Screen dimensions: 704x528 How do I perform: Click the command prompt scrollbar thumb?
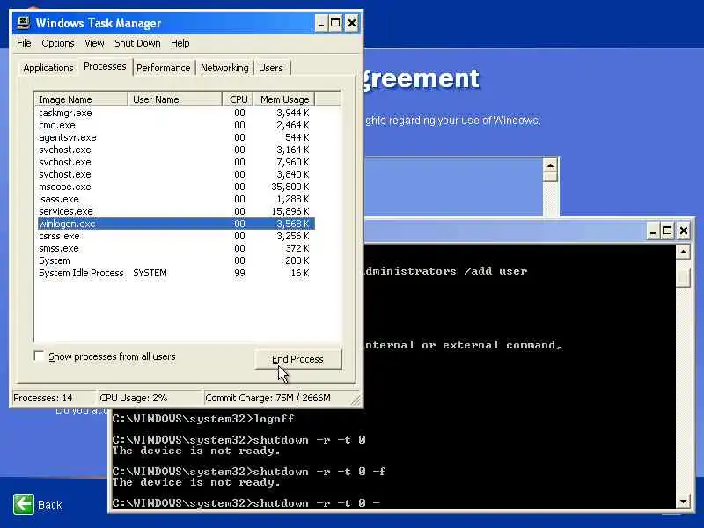[683, 276]
